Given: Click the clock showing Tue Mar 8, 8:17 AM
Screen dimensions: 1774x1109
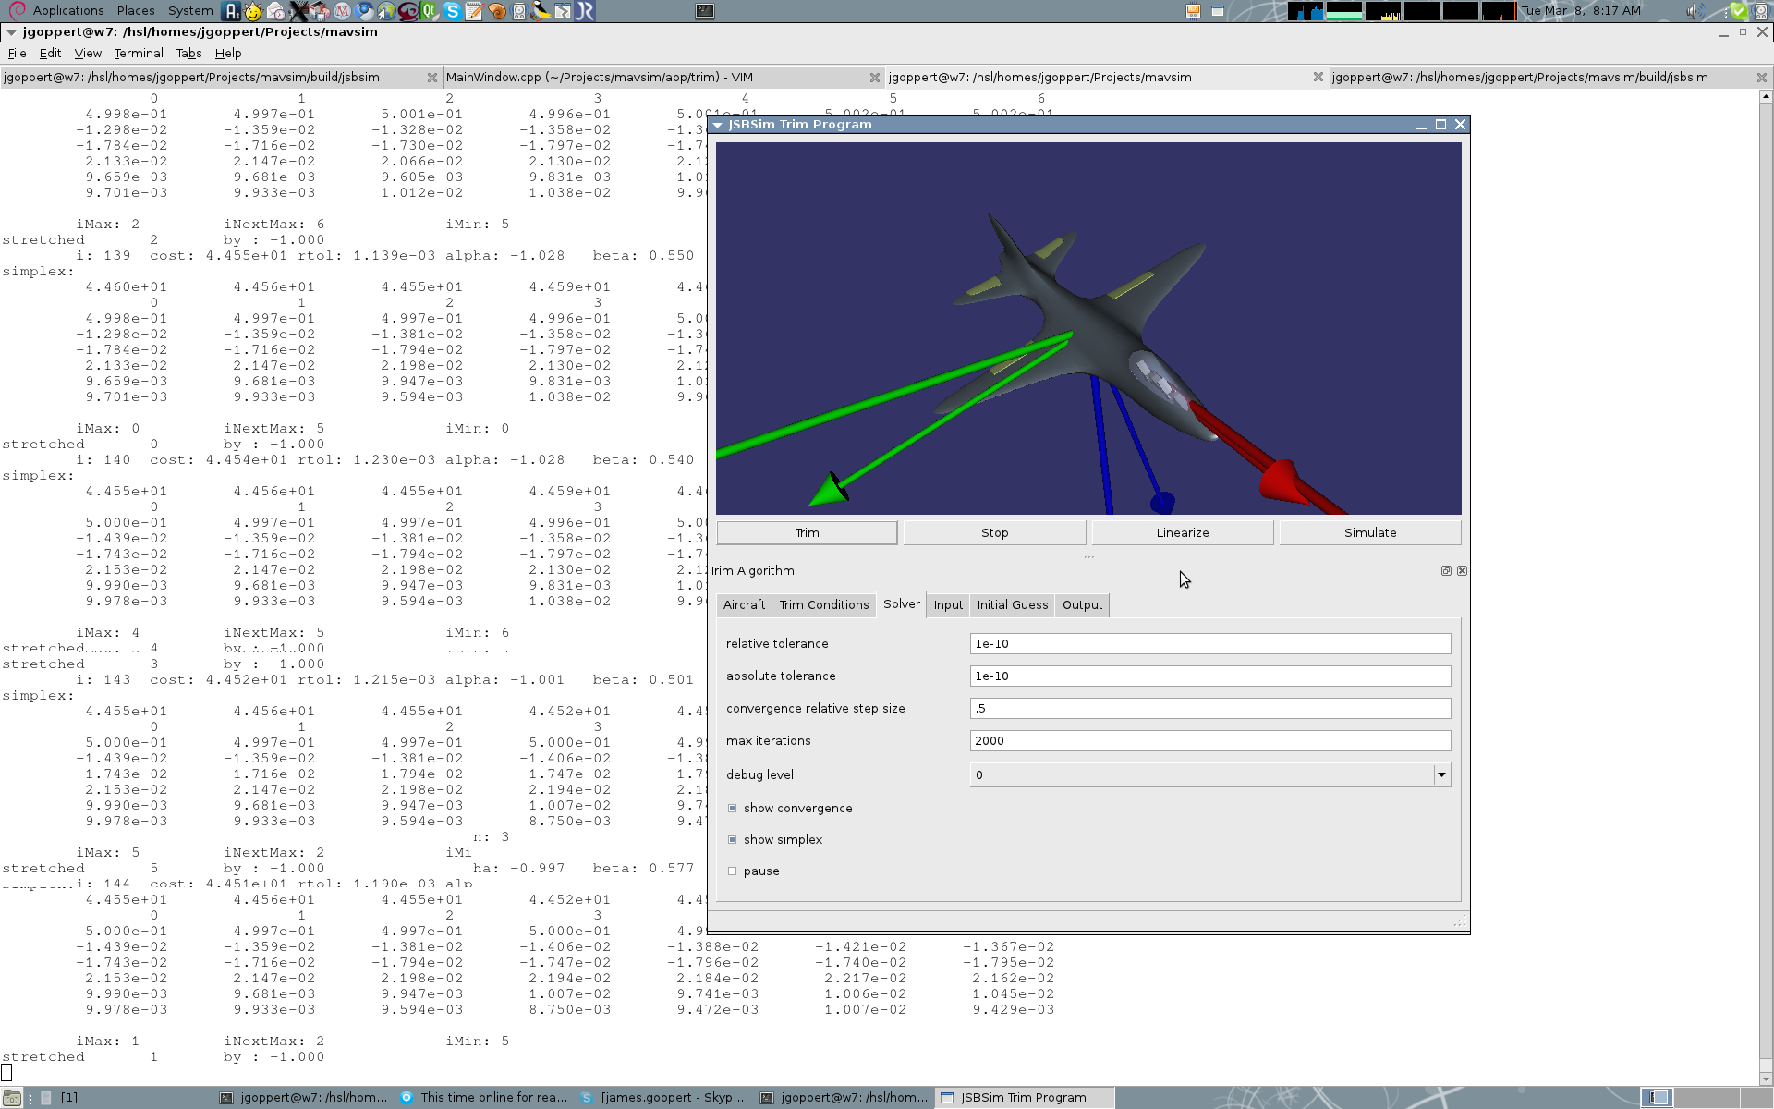Looking at the screenshot, I should pyautogui.click(x=1581, y=11).
